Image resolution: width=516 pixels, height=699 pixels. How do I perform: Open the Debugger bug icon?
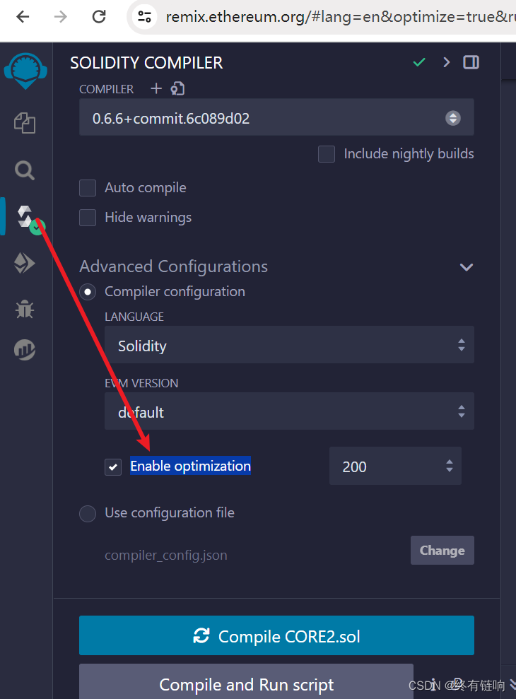click(x=25, y=308)
